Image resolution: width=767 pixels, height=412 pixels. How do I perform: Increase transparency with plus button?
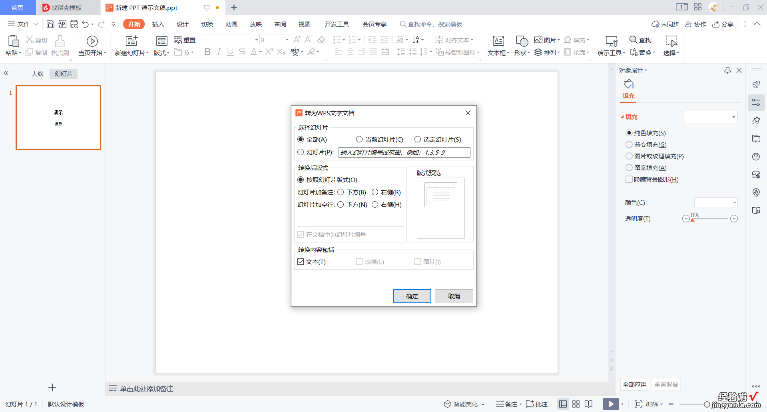734,218
